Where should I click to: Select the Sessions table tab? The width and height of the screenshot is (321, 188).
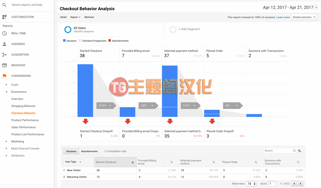coord(71,151)
